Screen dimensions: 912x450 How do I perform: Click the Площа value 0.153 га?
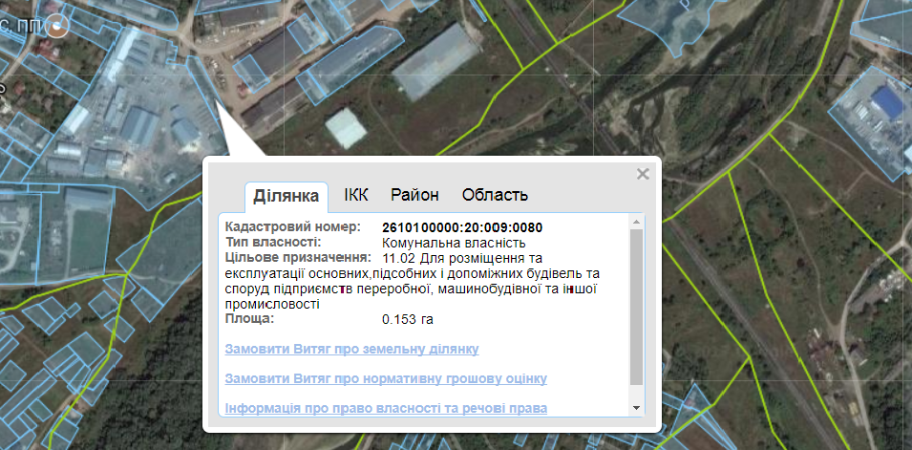pos(408,320)
